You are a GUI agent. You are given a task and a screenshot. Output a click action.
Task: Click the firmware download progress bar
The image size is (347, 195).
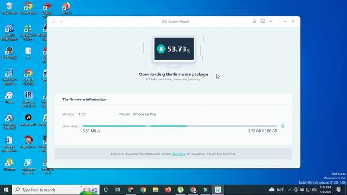click(x=179, y=126)
